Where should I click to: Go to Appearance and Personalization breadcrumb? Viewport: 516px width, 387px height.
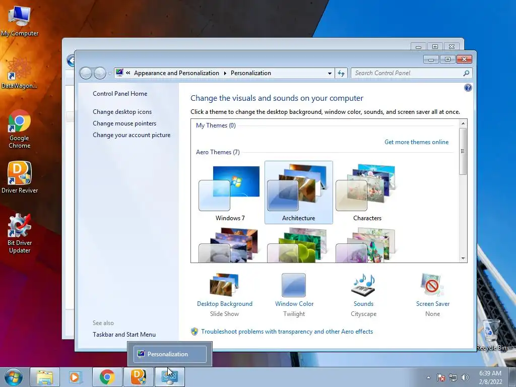(x=176, y=73)
